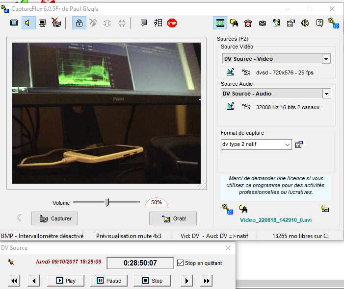The width and height of the screenshot is (344, 289).
Task: Pause the DV tape
Action: (109, 281)
